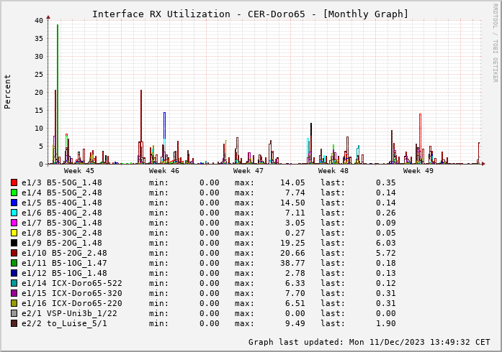The width and height of the screenshot is (502, 352).
Task: Click the Week 47 axis label
Action: click(x=248, y=170)
